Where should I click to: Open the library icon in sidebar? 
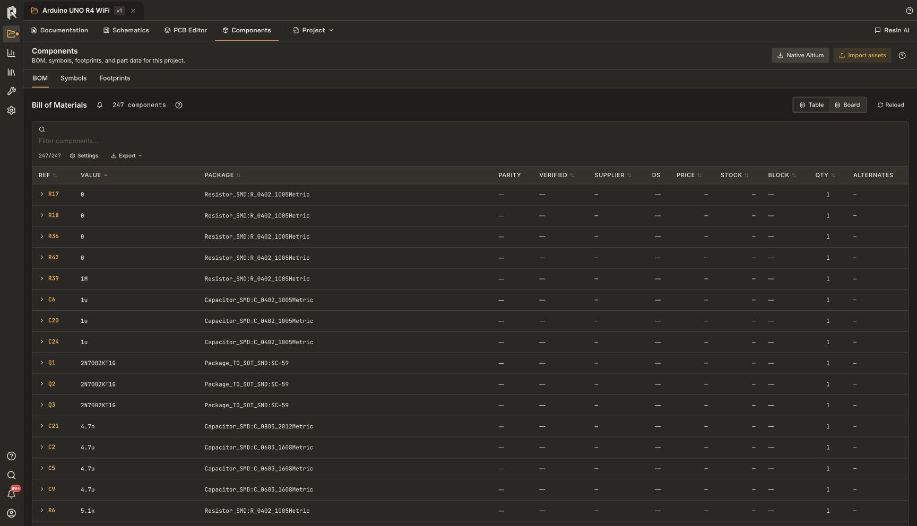11,72
